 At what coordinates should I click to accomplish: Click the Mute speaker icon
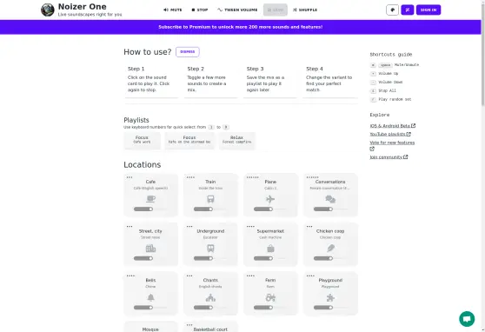[166, 10]
